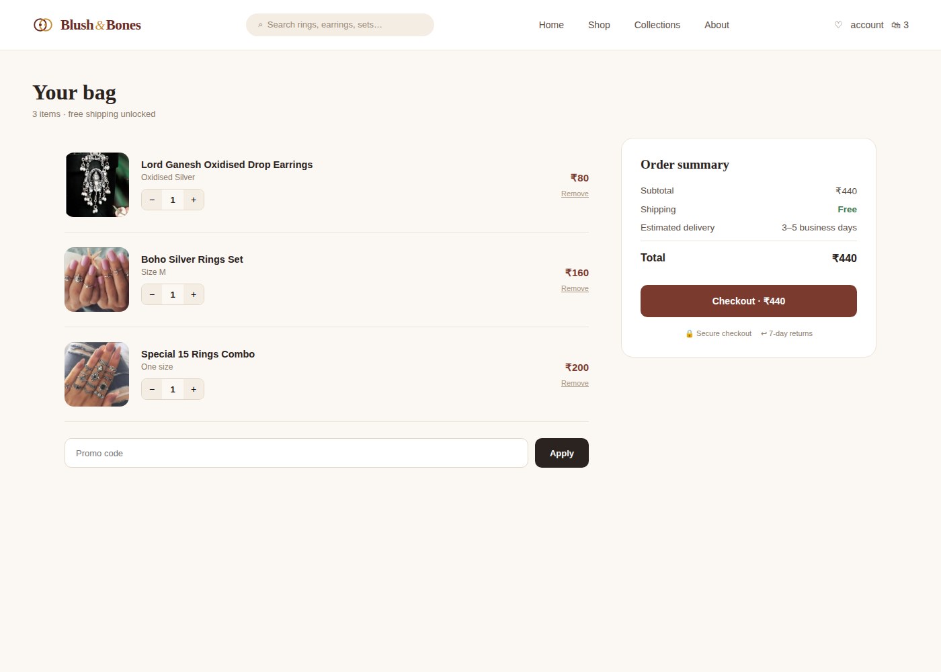The height and width of the screenshot is (672, 941).
Task: Click the Boho Silver Rings Set title
Action: [192, 259]
